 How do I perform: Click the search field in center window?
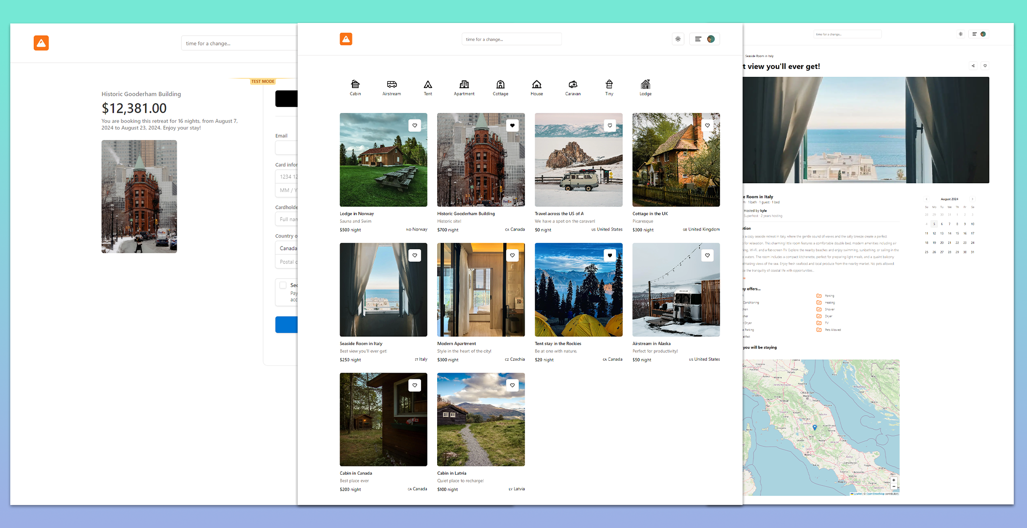tap(512, 39)
